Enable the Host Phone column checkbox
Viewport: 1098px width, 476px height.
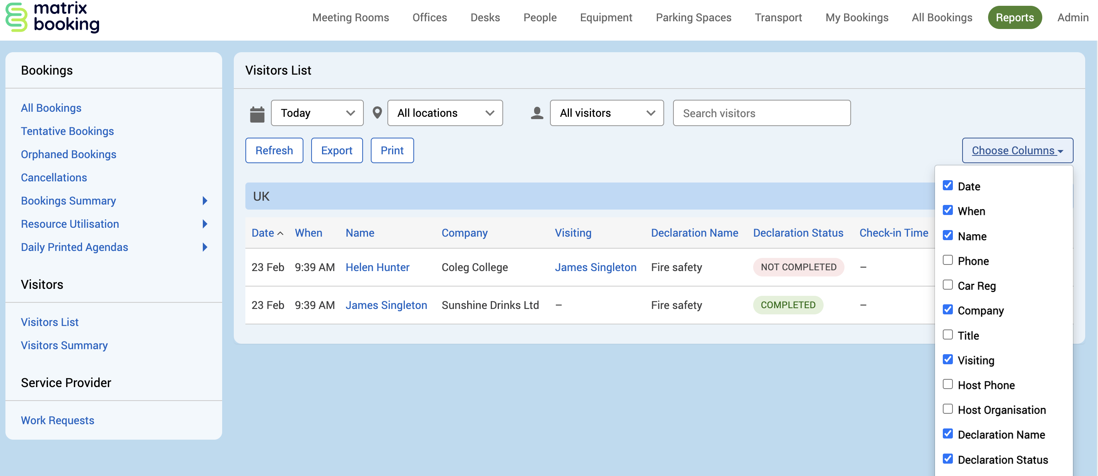(x=947, y=384)
